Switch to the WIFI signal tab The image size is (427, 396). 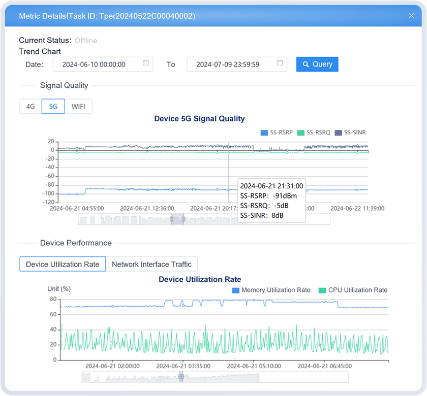78,107
